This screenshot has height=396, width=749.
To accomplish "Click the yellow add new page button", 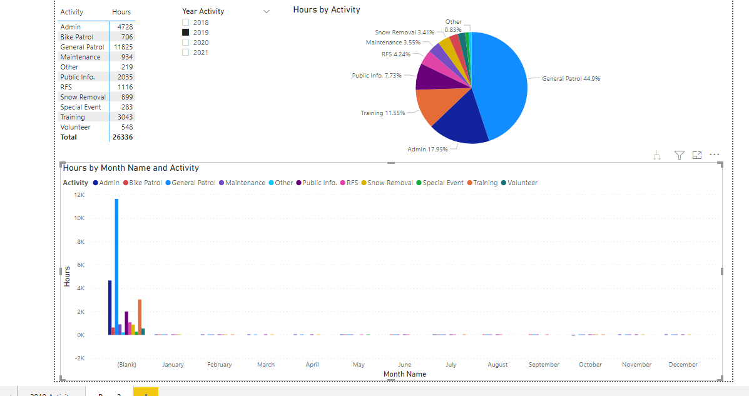I will 146,392.
